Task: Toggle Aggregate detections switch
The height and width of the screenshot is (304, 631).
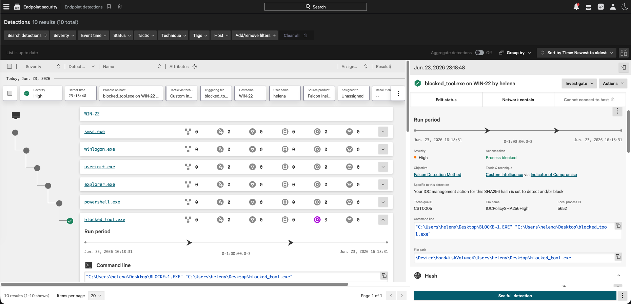Action: (x=479, y=53)
